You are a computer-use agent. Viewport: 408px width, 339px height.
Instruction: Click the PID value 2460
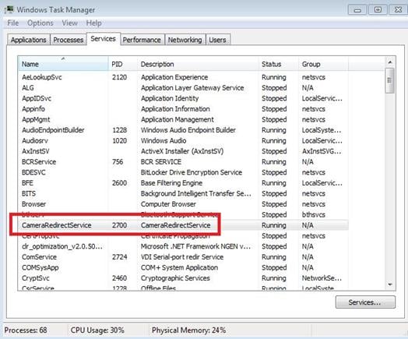(119, 278)
